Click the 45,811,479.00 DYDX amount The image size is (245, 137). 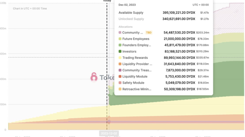tap(180, 45)
